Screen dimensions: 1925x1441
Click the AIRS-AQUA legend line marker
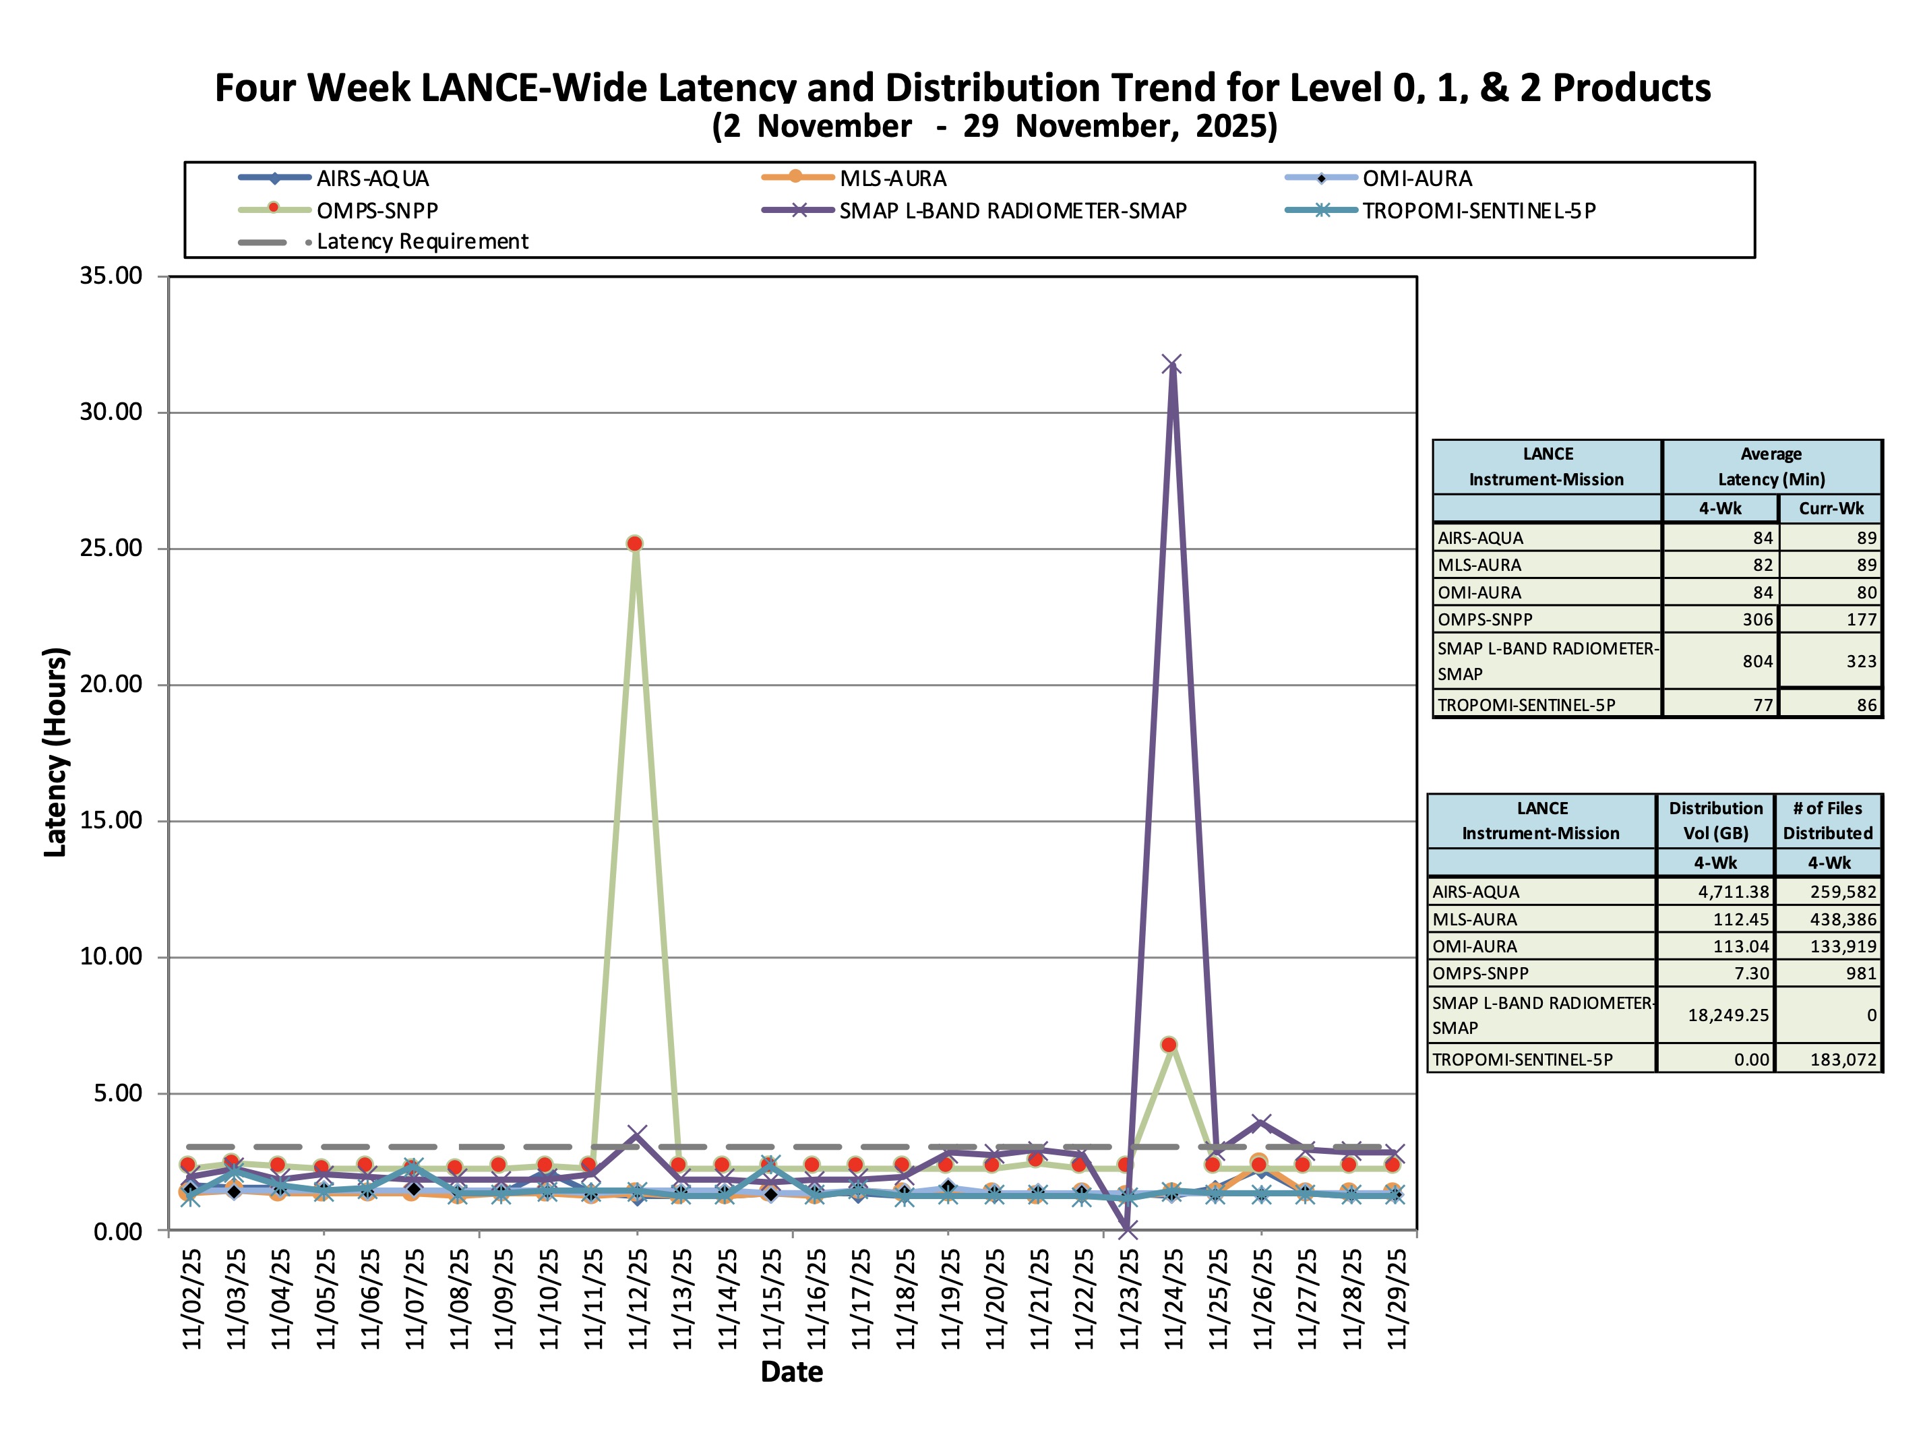[274, 179]
